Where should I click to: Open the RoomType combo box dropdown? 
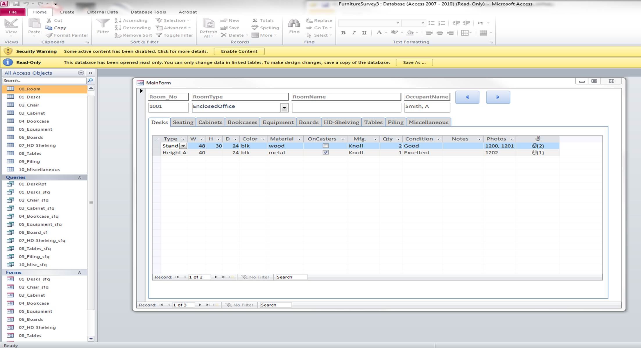[x=284, y=108]
